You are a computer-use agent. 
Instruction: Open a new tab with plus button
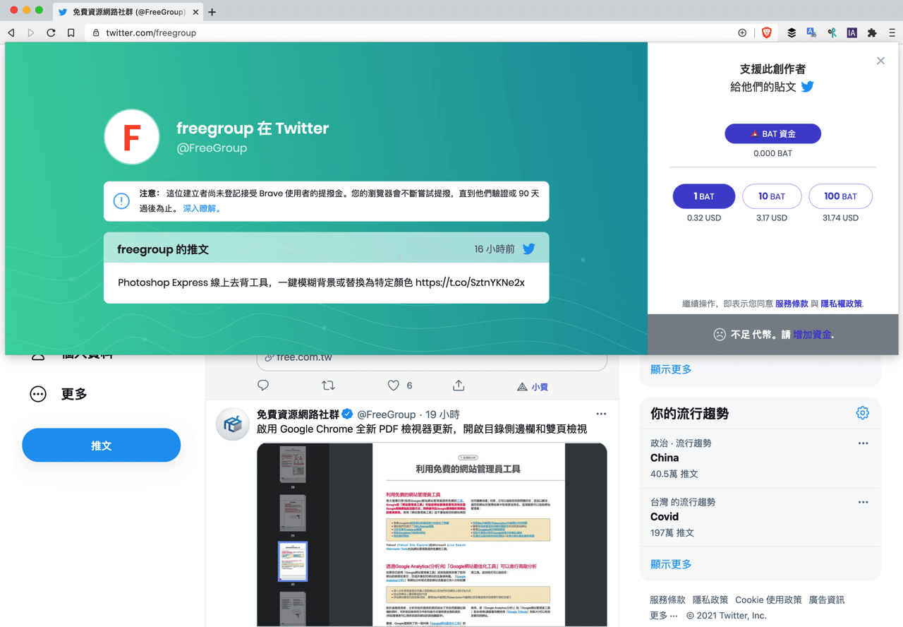pos(212,11)
